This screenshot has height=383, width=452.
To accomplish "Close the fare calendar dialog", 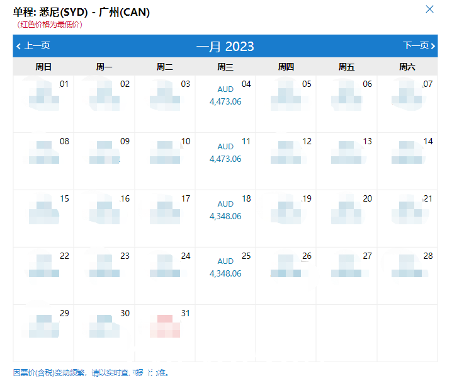I will point(429,9).
